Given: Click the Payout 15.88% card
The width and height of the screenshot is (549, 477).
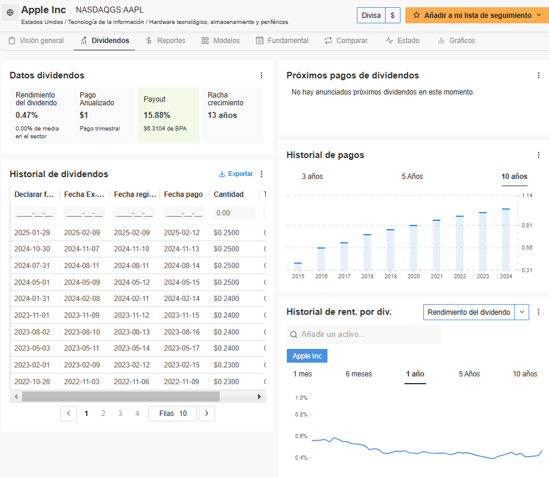Looking at the screenshot, I should coord(168,115).
